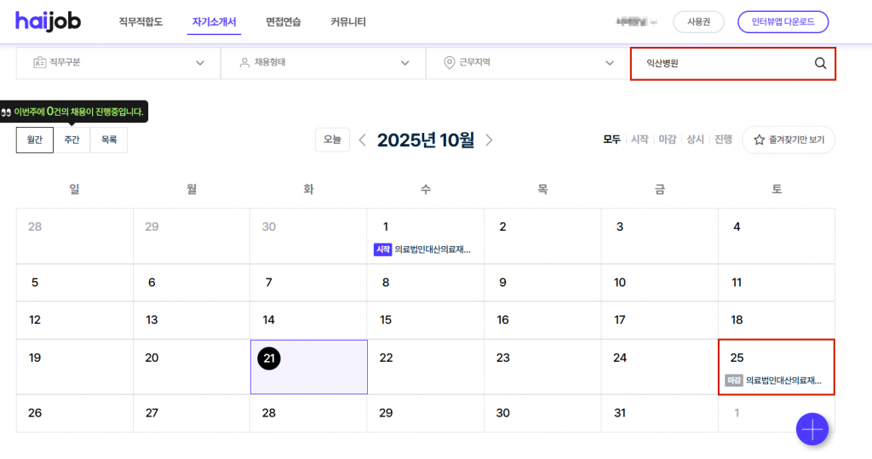Click the search magnifier icon
Viewport: 872px width, 459px height.
pos(820,63)
